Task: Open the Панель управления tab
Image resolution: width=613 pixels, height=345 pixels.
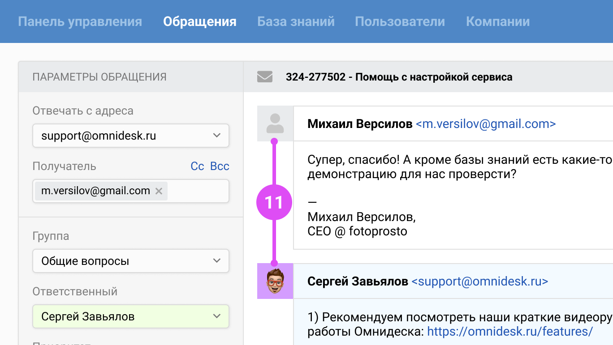Action: point(80,21)
